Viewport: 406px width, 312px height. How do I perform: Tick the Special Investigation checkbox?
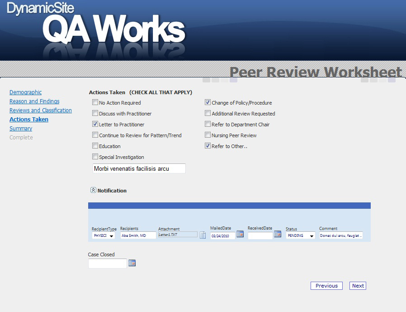95,157
